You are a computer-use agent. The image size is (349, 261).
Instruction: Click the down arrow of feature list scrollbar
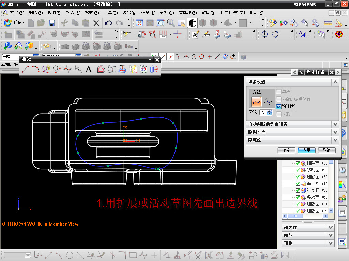[331, 210]
